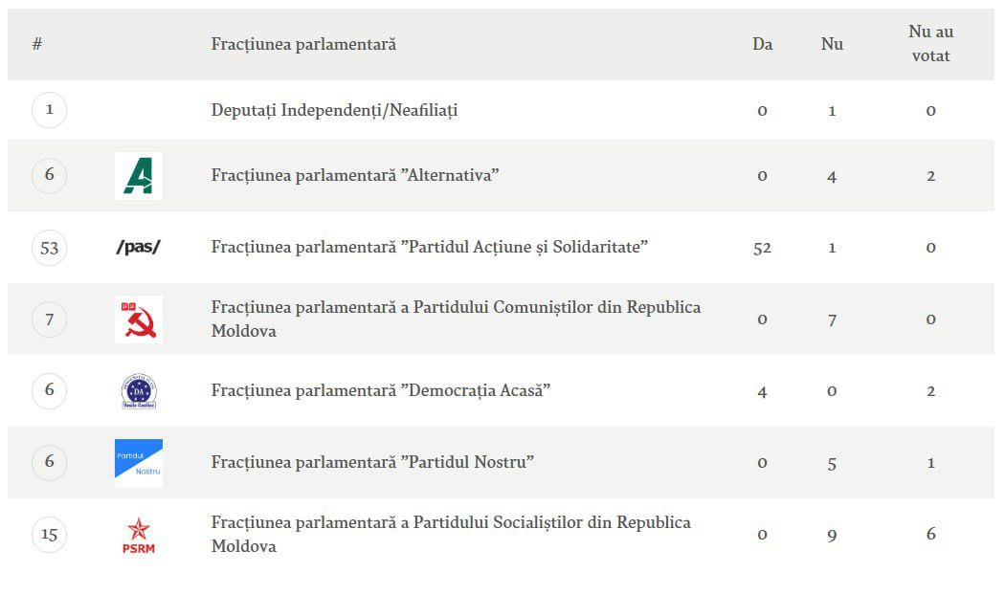Open "Partidul Nostru" faction name
The height and width of the screenshot is (595, 1005).
click(x=372, y=462)
